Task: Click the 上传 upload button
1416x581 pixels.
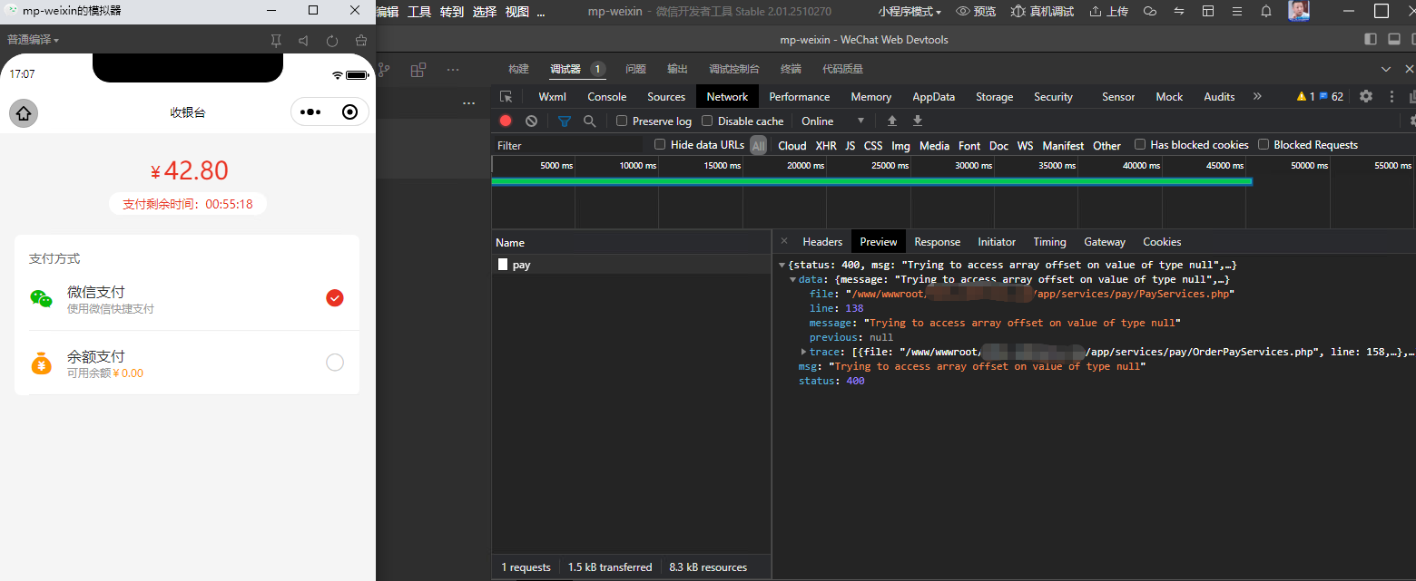Action: 1108,11
